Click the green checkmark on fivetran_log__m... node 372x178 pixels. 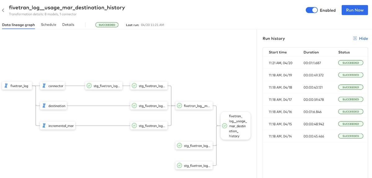point(179,106)
